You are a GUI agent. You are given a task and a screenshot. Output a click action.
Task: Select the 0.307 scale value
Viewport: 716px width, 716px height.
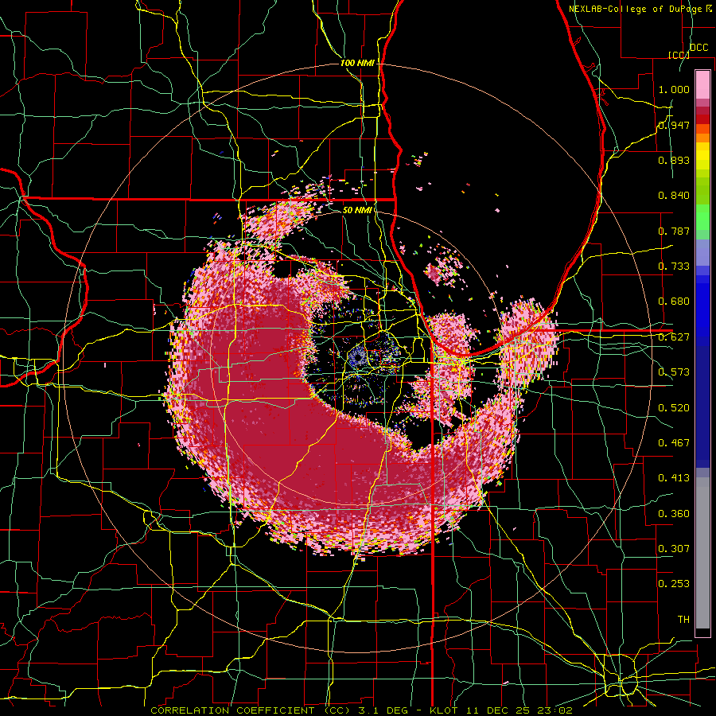674,549
